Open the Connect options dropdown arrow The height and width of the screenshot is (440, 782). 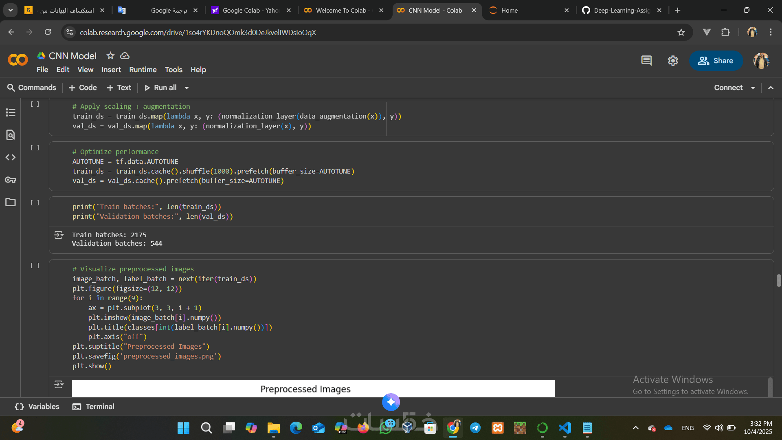[753, 88]
